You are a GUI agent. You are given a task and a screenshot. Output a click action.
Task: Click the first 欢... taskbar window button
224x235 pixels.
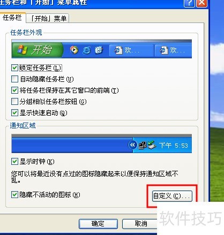(131, 50)
